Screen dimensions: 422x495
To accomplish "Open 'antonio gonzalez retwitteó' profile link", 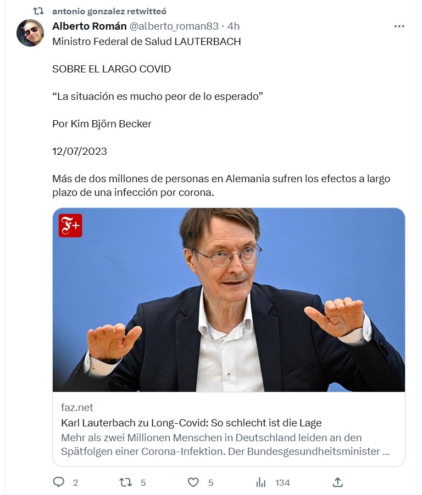I will pyautogui.click(x=109, y=12).
